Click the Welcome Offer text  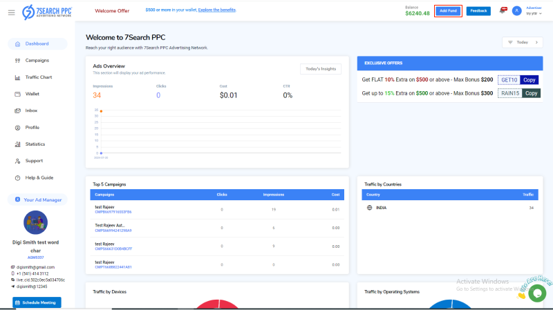pyautogui.click(x=112, y=11)
